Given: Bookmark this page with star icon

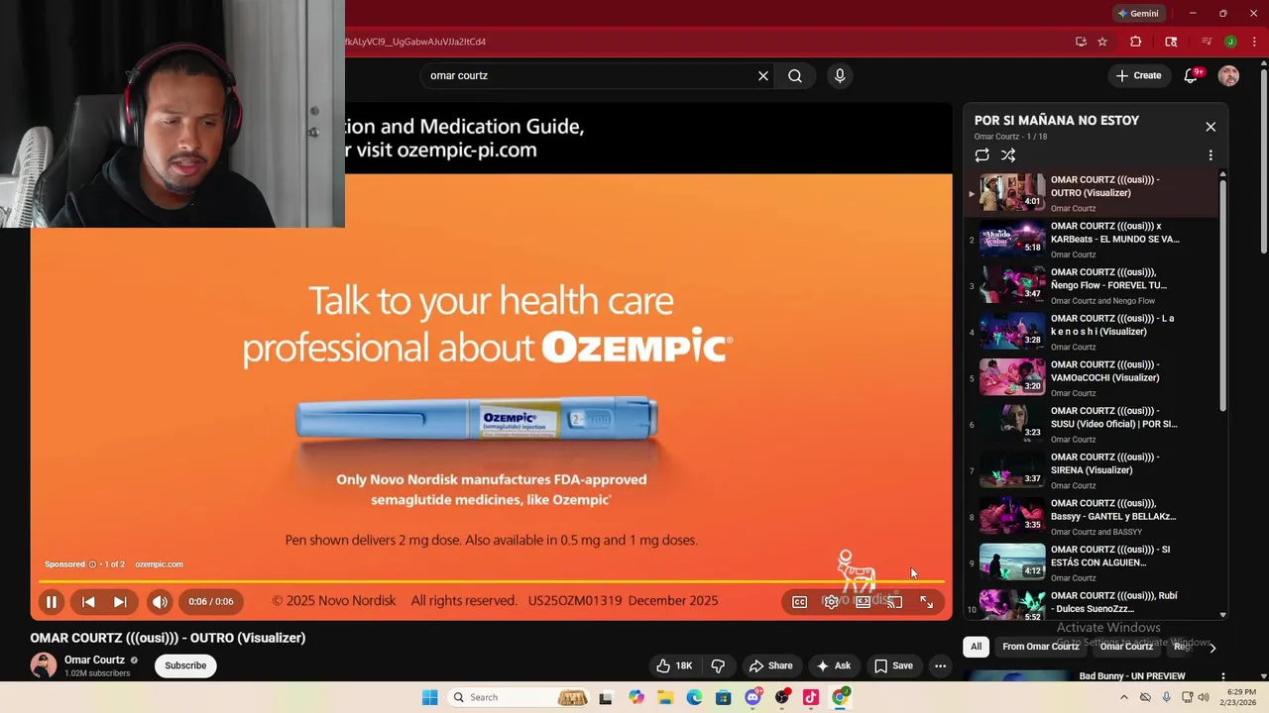Looking at the screenshot, I should (x=1102, y=42).
